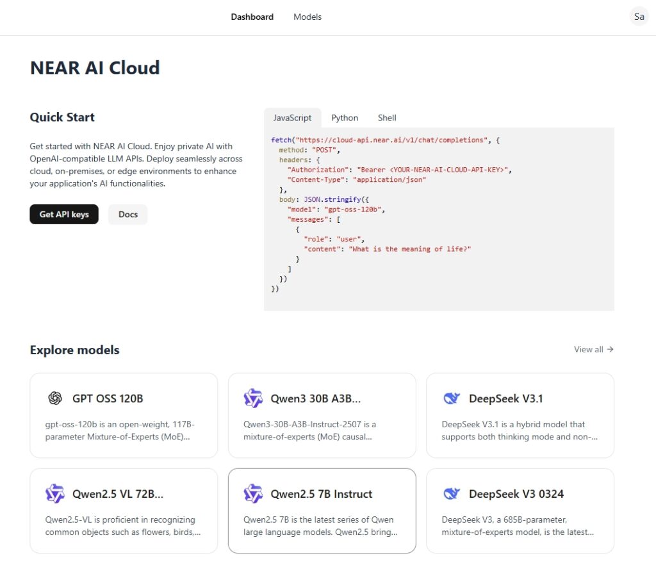
Task: Open the GPT OSS 120B model title
Action: pos(108,398)
